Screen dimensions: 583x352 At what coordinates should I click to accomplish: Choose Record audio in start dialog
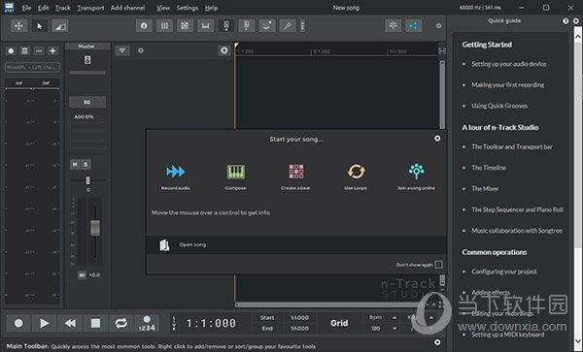click(176, 176)
